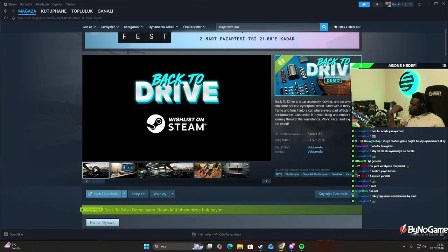Play the trailer video thumbnail
Image resolution: width=448 pixels, height=252 pixels.
[x=96, y=170]
